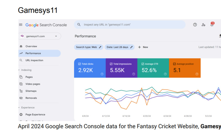221x132 pixels.
Task: Select the orange Average position card
Action: 185,68
